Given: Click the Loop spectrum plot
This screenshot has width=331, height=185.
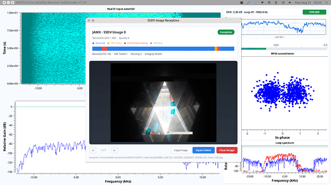Looking at the screenshot, I should [284, 159].
